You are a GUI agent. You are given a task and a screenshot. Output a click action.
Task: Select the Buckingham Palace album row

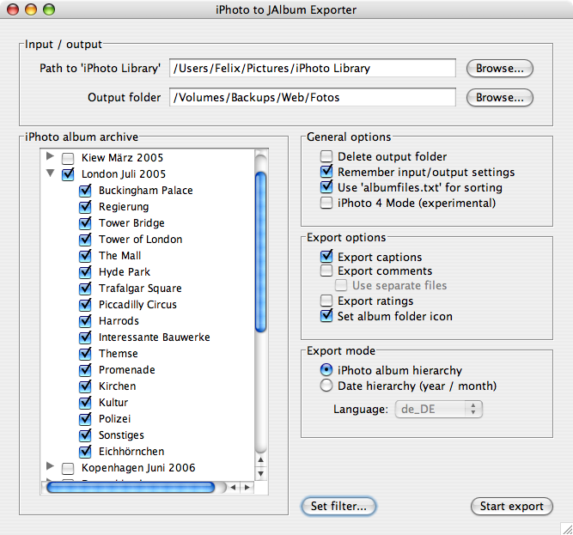click(145, 191)
